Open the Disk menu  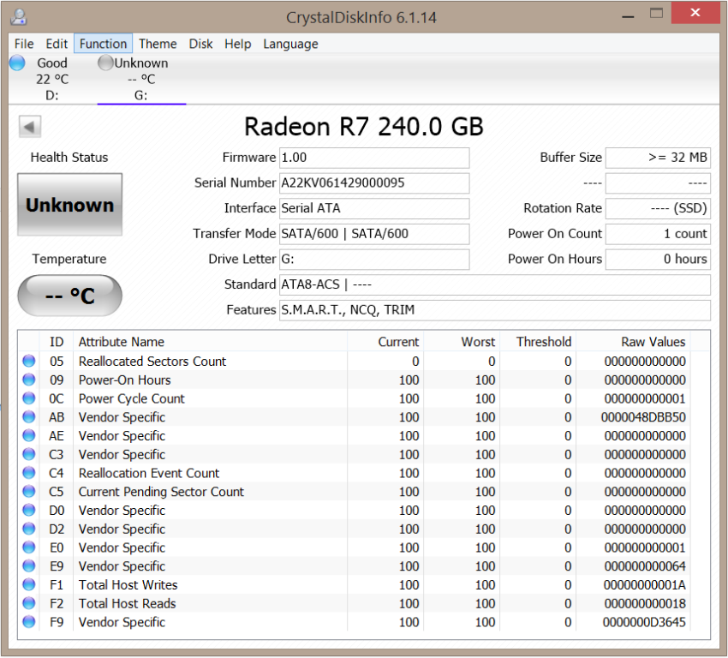tap(200, 44)
